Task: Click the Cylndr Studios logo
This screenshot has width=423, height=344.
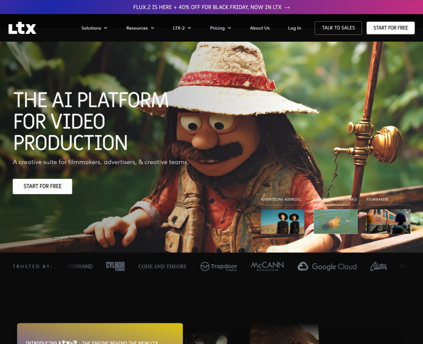Action: (115, 266)
